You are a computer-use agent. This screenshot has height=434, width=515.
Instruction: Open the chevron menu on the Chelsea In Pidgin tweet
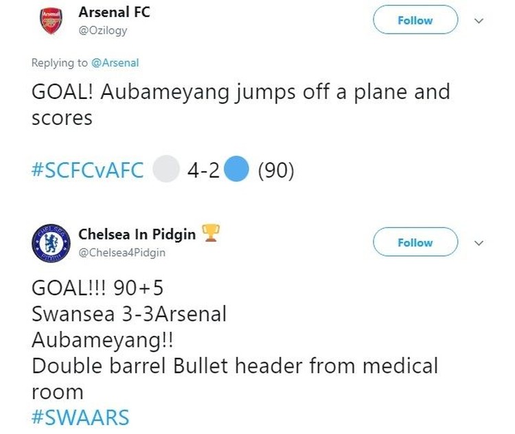coord(480,242)
